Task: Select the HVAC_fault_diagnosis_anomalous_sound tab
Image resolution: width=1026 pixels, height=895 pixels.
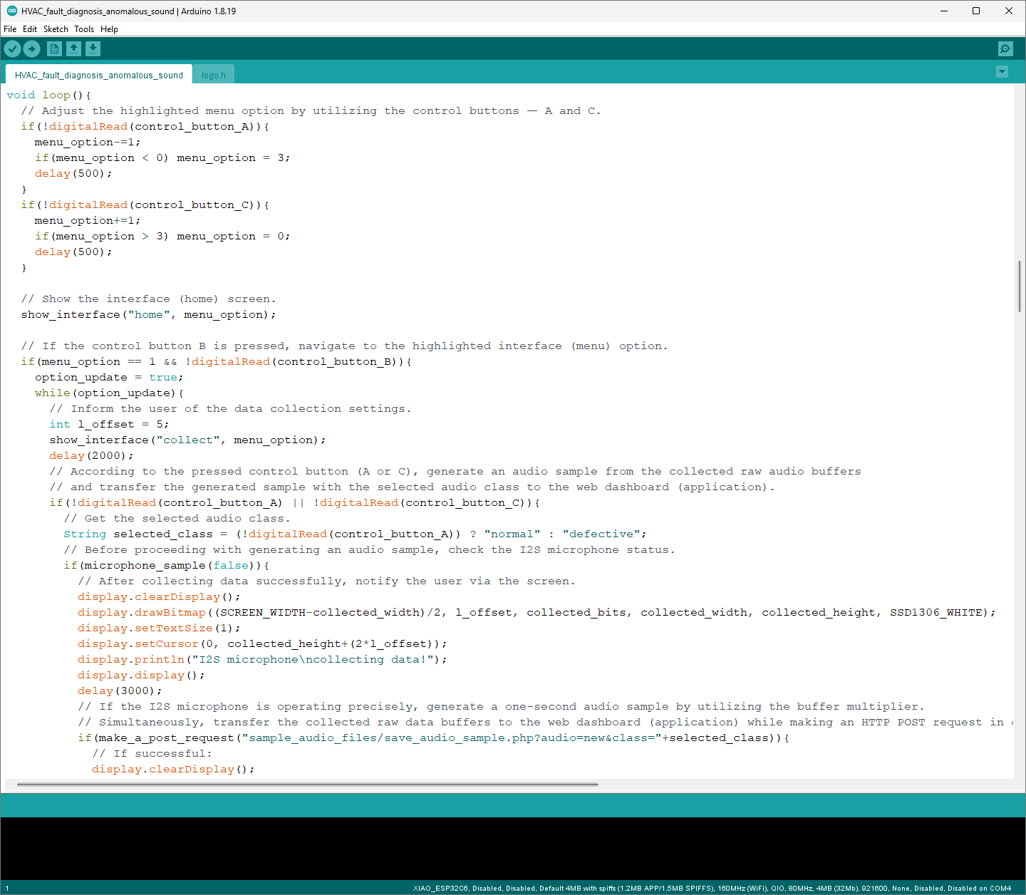Action: [x=98, y=76]
